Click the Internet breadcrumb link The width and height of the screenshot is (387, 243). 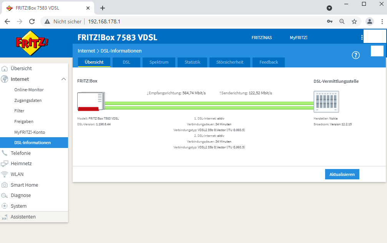86,51
